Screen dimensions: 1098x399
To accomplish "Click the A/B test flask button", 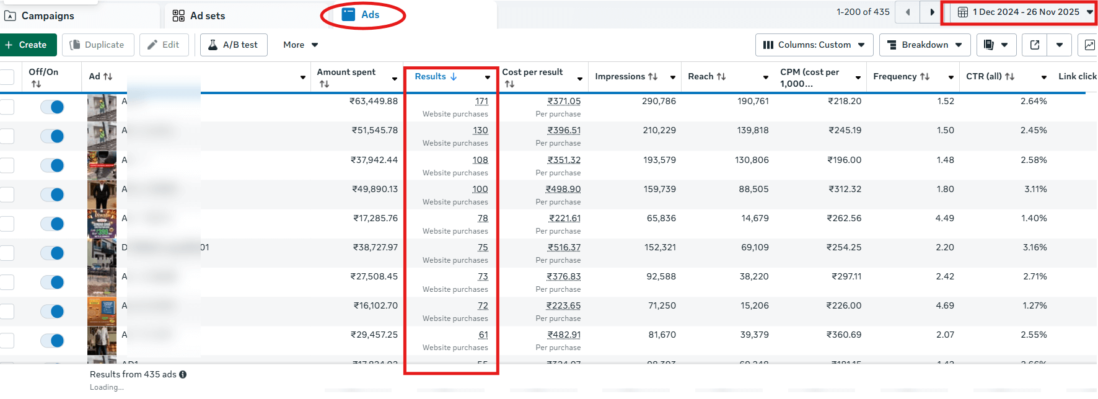I will pyautogui.click(x=234, y=45).
